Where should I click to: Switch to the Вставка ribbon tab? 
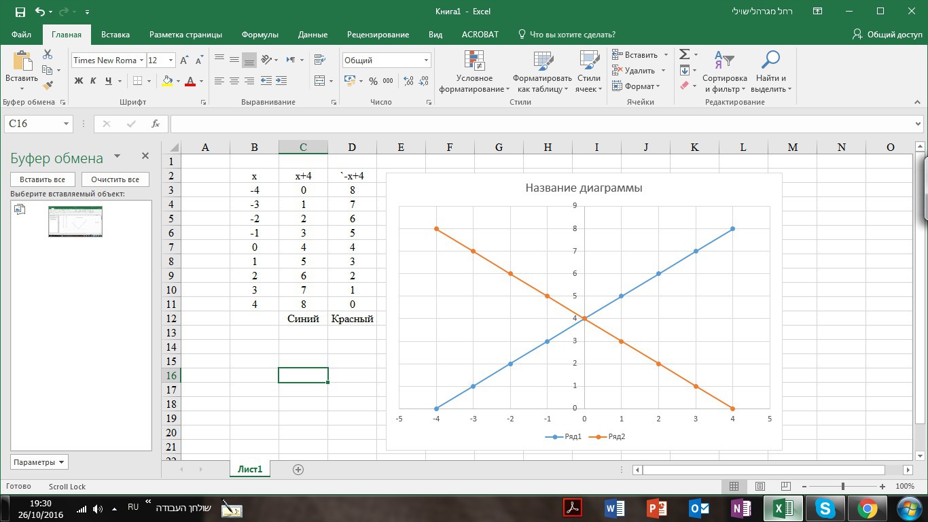(115, 34)
